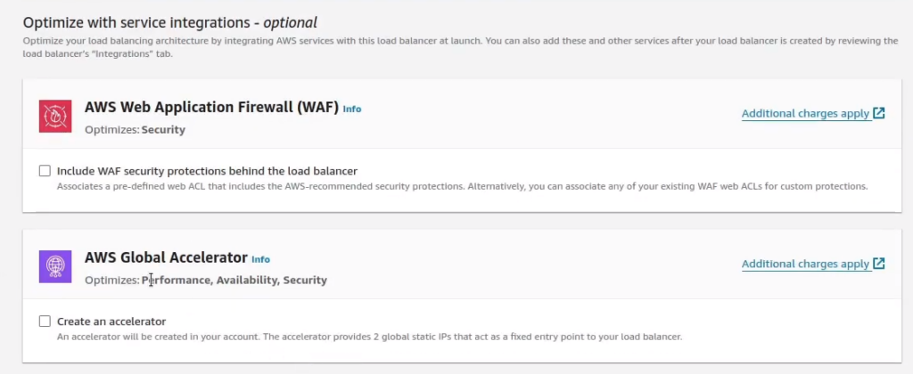Click the intro paragraph about integrating AWS services
The width and height of the screenshot is (913, 374).
(460, 47)
